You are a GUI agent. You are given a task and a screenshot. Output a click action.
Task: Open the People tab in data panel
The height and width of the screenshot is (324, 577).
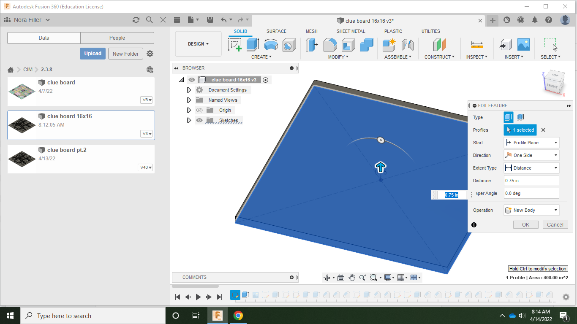coord(117,38)
